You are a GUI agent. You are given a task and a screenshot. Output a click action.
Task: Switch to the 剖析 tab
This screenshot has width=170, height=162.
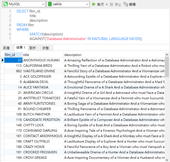tap(33, 48)
